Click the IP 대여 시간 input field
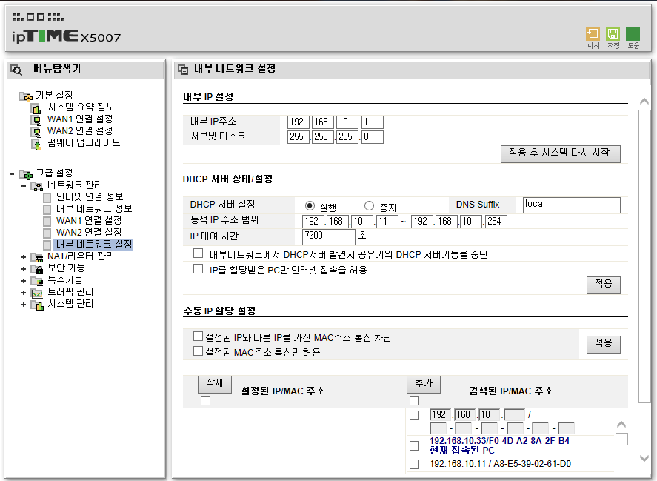The width and height of the screenshot is (657, 481). [x=329, y=236]
